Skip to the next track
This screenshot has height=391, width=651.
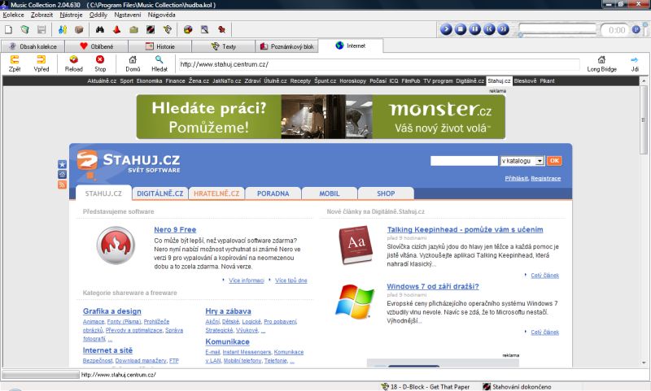click(x=503, y=29)
